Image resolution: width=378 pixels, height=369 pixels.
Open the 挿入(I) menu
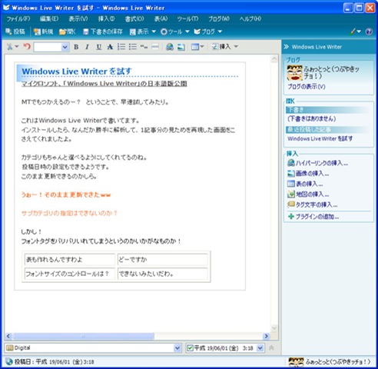point(106,18)
